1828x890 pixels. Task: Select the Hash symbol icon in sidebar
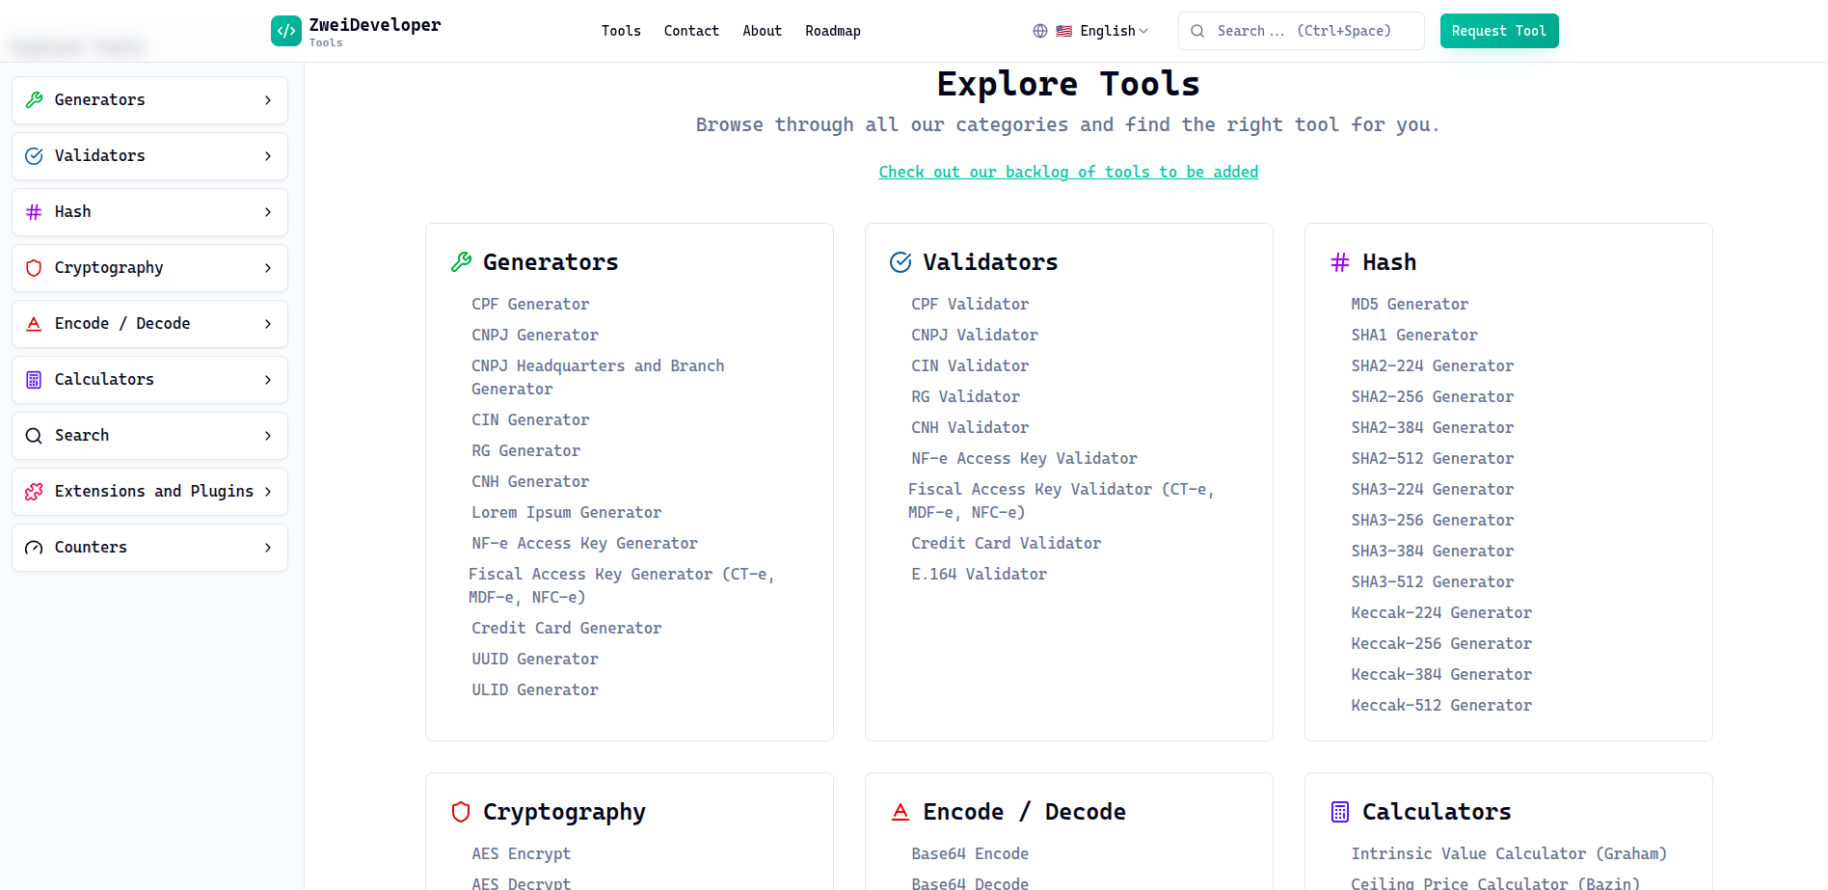[x=35, y=211]
